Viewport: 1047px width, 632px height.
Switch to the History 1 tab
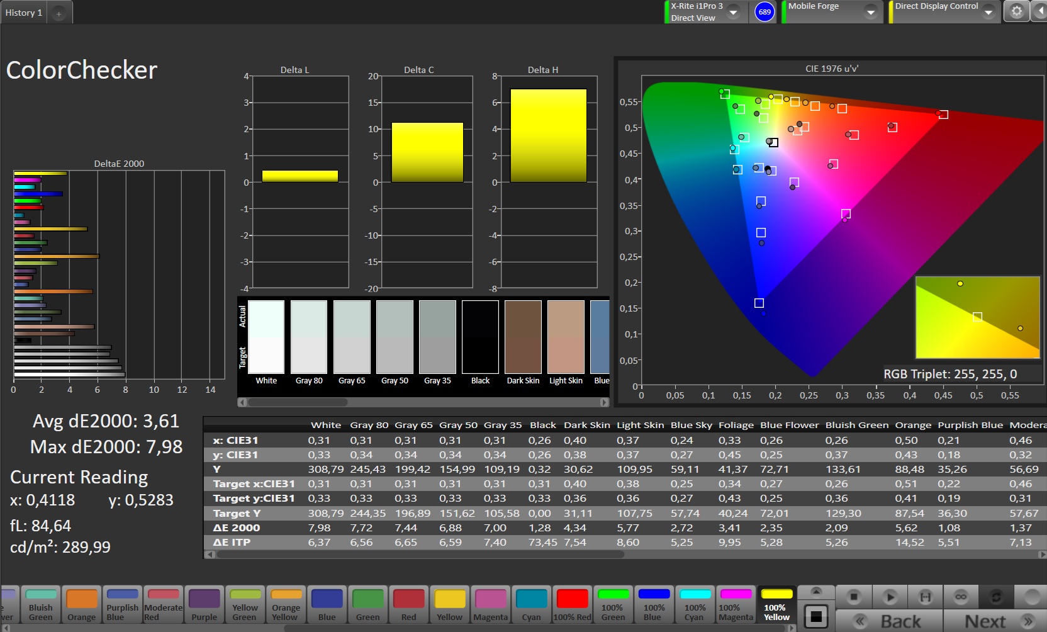[x=24, y=13]
